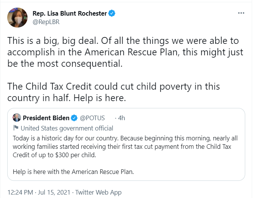
Task: Click the @POTUS handle
Action: coord(92,118)
